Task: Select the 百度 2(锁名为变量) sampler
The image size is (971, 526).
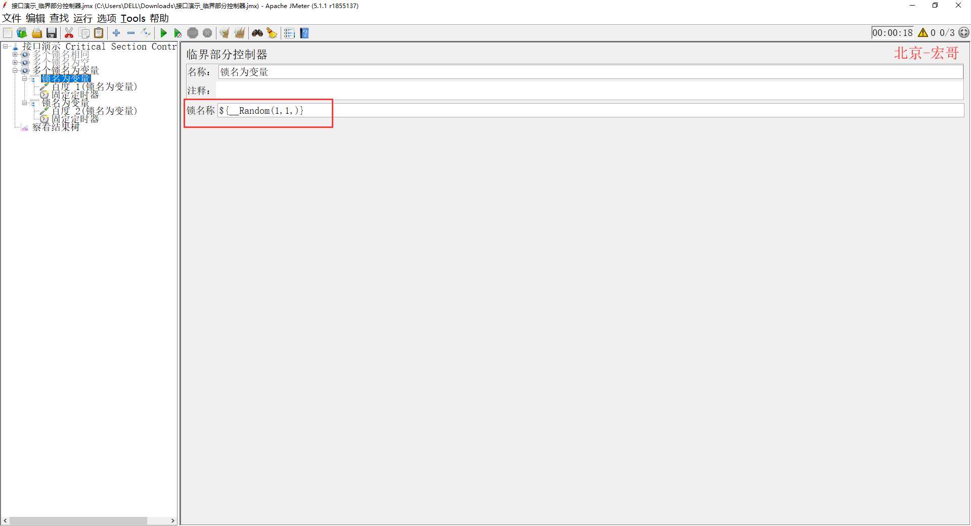Action: (94, 111)
